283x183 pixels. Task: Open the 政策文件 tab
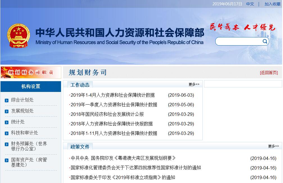(x=80, y=147)
